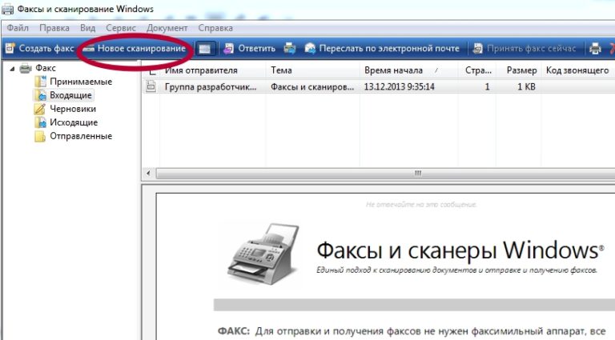The height and width of the screenshot is (340, 615).
Task: Start Новое сканирование from toolbar
Action: tap(135, 49)
